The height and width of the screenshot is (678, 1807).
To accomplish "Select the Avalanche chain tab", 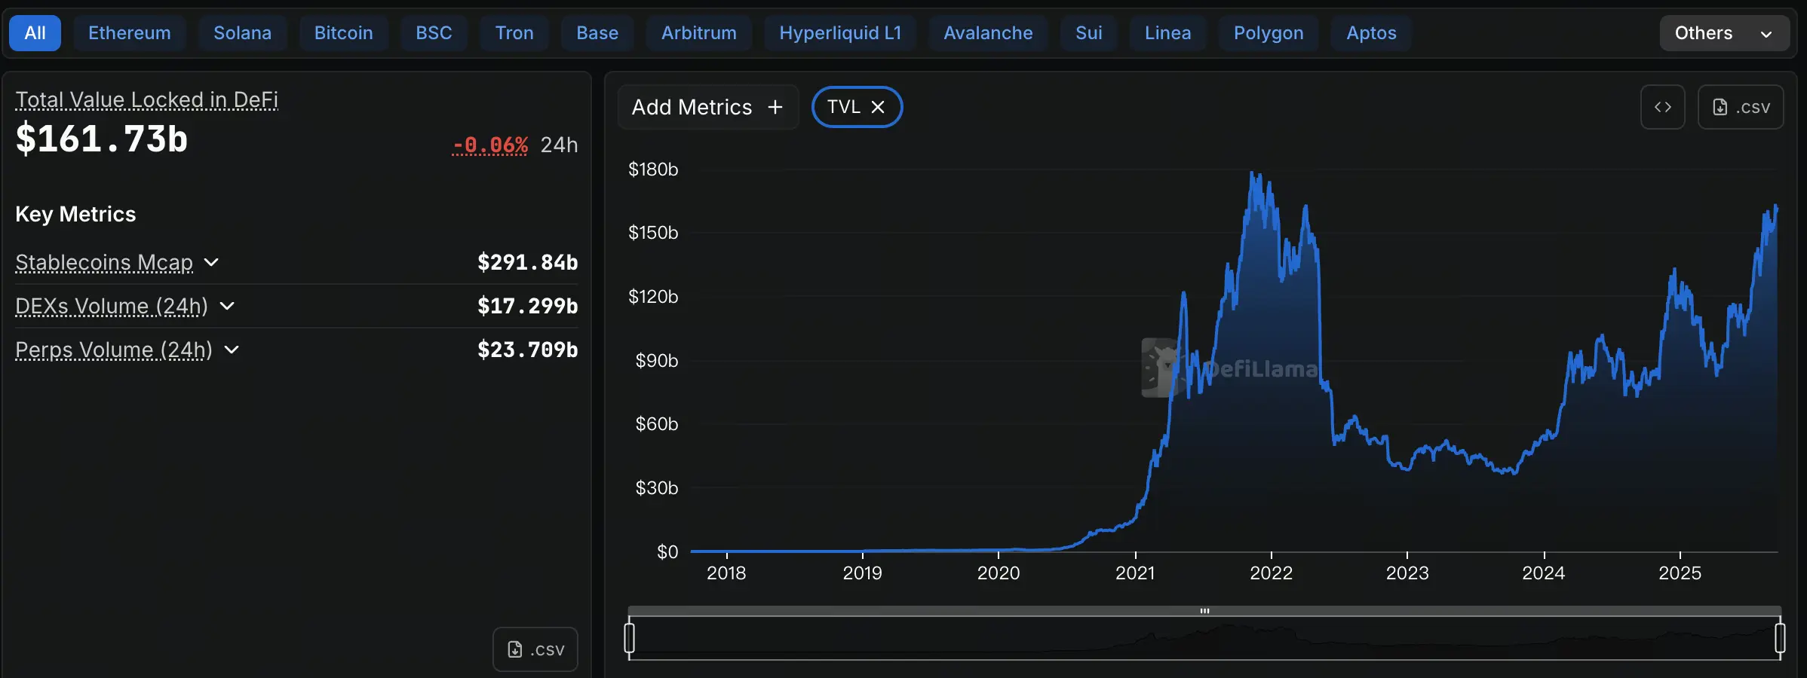I will [988, 33].
